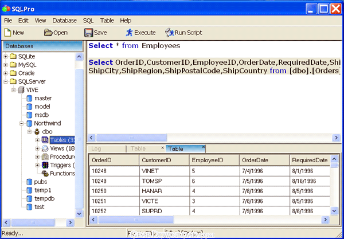
Task: Sort by the EmployeeID column header
Action: (x=214, y=160)
